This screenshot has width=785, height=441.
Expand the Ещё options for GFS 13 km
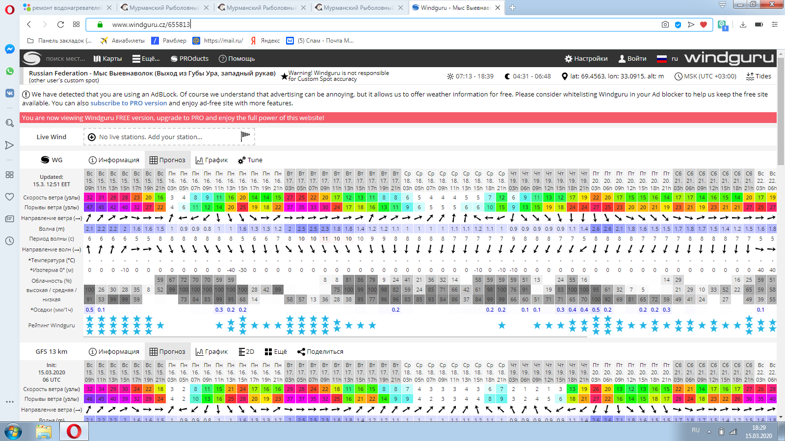tap(276, 352)
